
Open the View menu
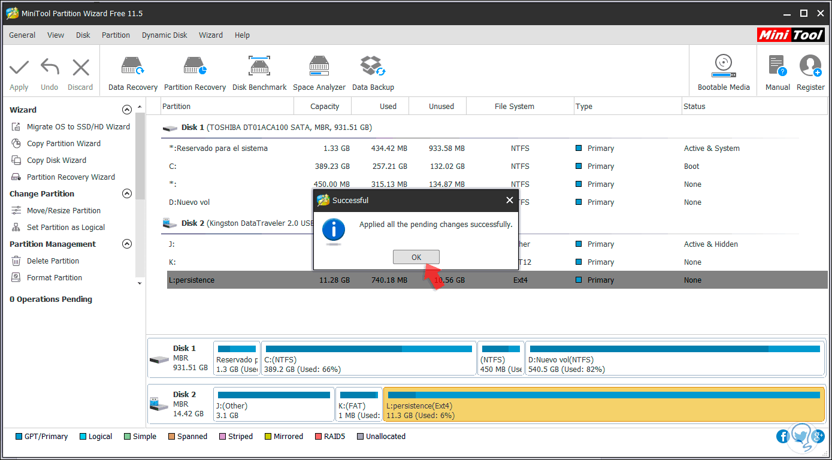point(56,35)
